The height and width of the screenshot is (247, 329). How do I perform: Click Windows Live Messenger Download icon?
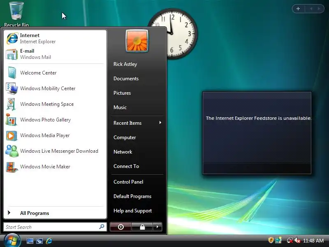coord(12,151)
